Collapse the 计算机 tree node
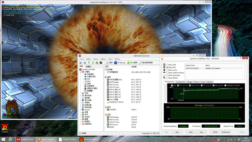 (x=80, y=72)
